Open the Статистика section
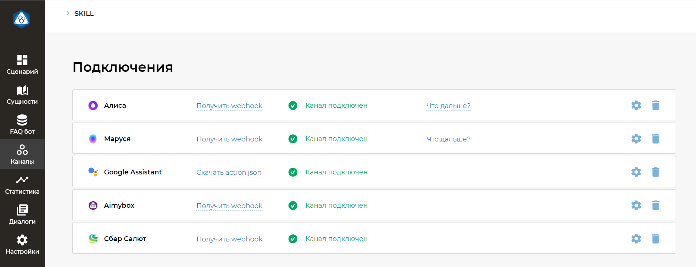Image resolution: width=696 pixels, height=267 pixels. click(22, 184)
